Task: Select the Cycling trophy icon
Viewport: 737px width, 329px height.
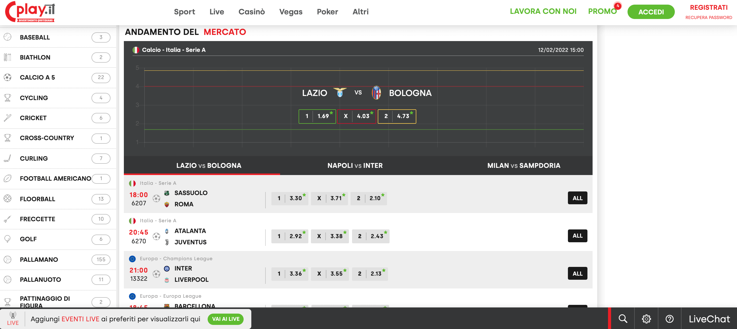Action: click(8, 98)
